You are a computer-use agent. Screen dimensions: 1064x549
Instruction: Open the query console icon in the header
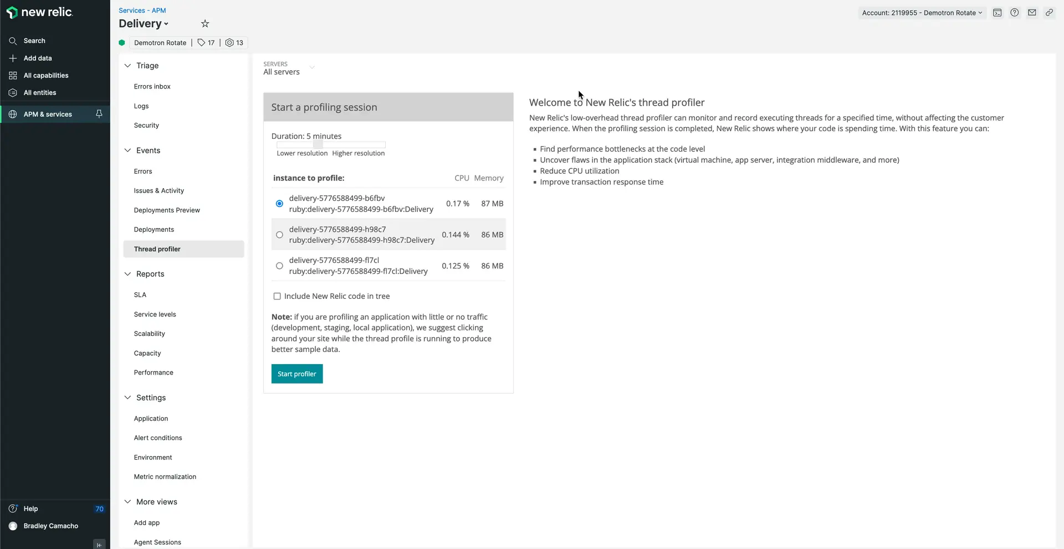pyautogui.click(x=997, y=13)
